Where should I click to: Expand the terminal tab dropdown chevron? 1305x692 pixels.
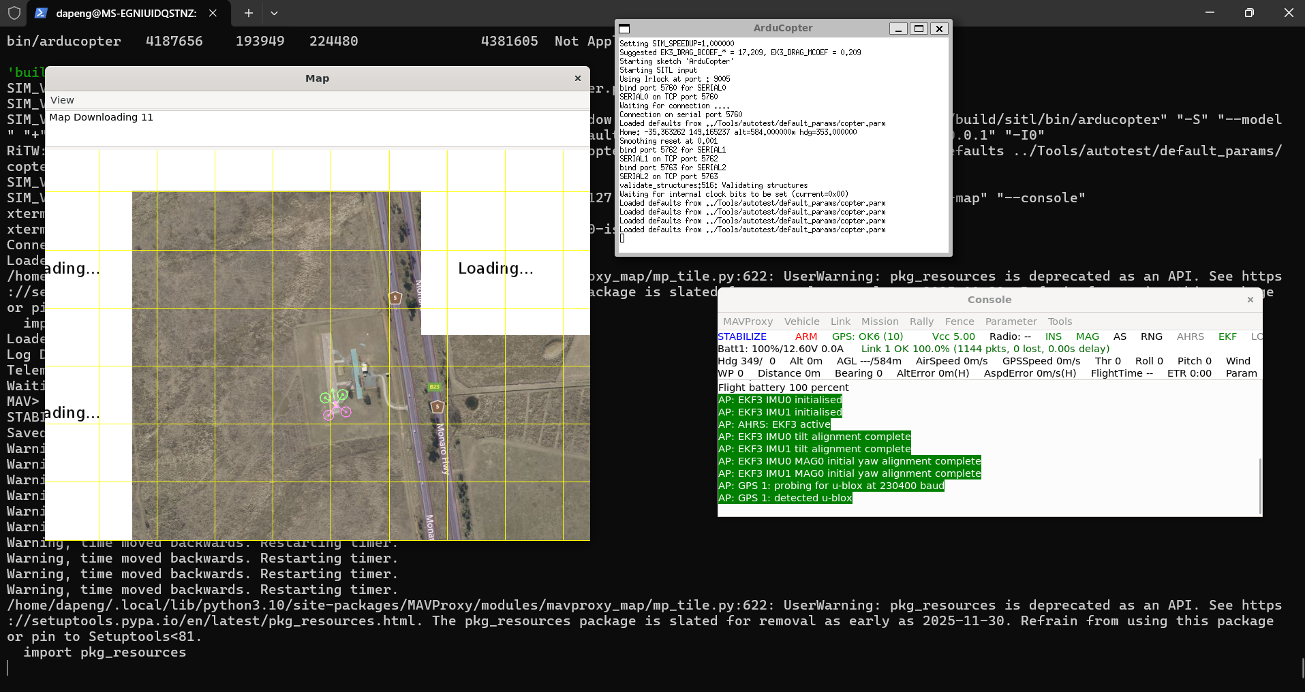coord(274,13)
